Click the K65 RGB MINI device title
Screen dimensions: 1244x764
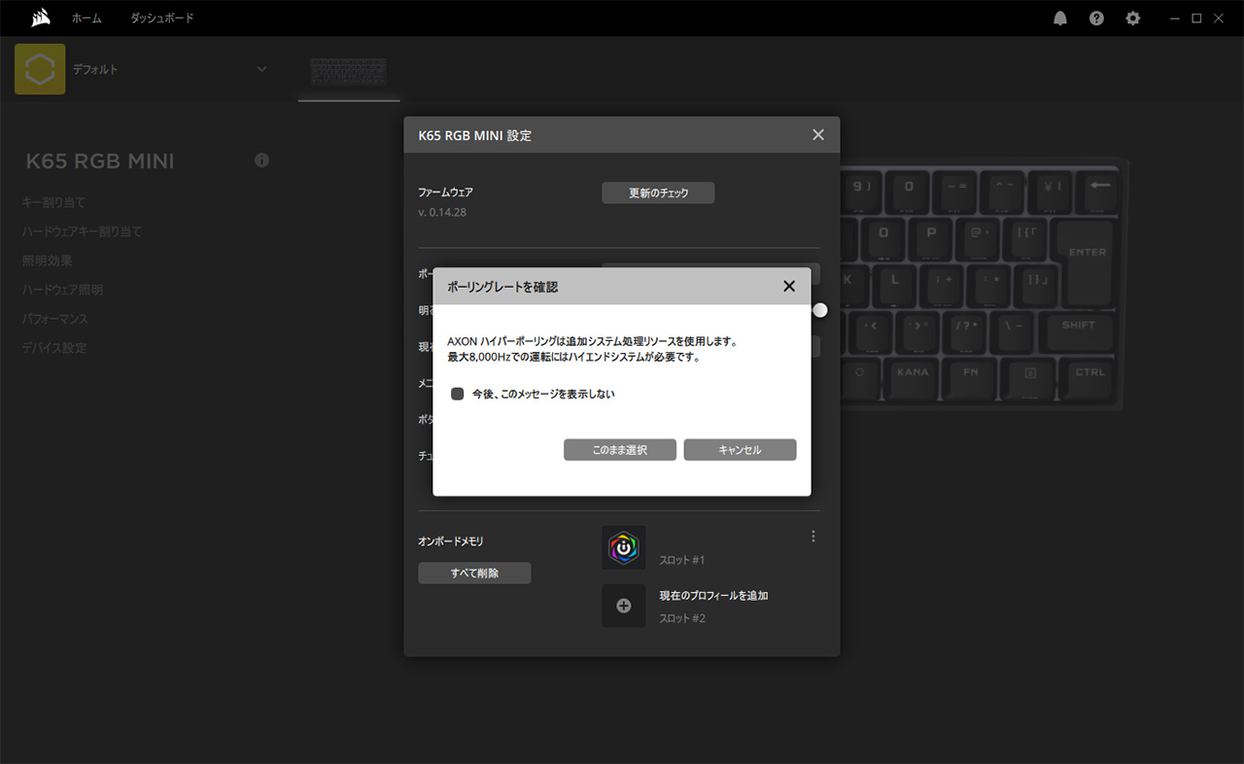click(x=100, y=161)
